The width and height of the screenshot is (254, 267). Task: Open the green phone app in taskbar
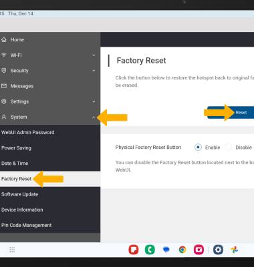point(150,250)
